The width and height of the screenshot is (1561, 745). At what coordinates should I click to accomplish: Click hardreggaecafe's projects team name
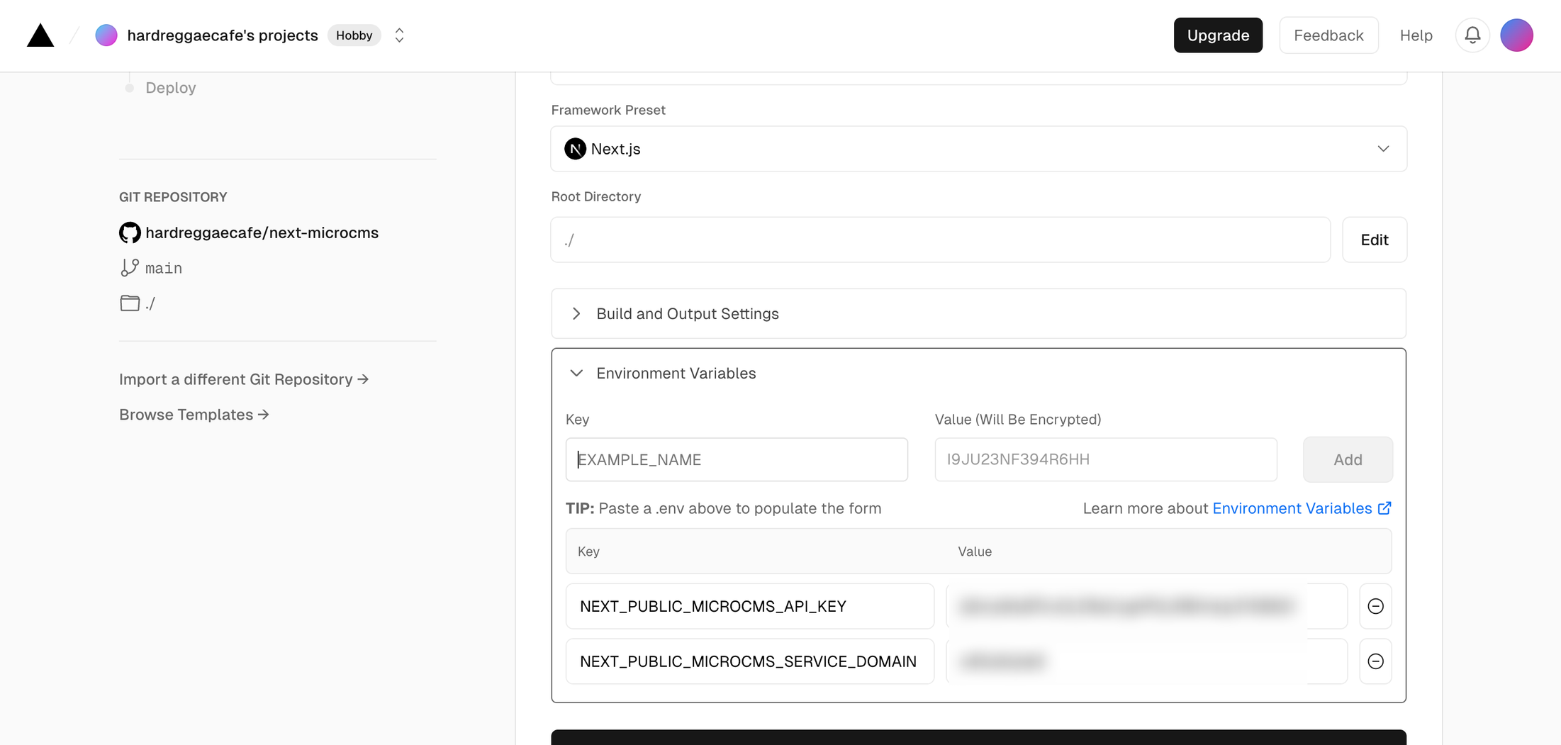223,35
